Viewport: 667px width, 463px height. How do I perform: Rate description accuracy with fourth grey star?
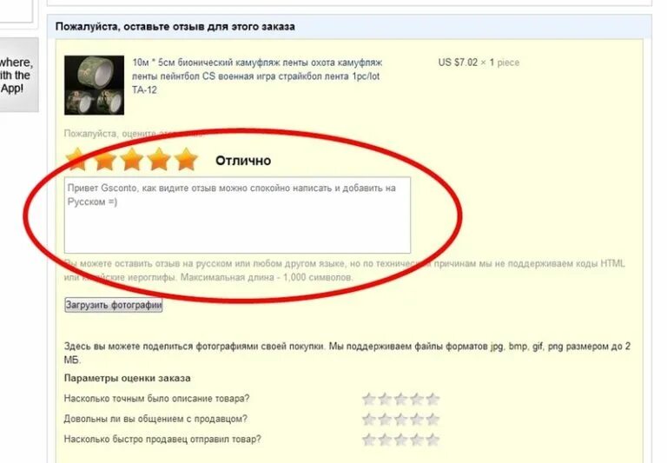click(417, 400)
